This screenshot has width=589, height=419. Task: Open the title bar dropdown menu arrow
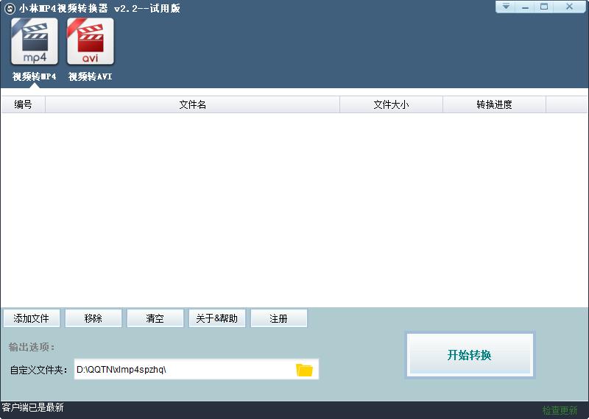506,7
